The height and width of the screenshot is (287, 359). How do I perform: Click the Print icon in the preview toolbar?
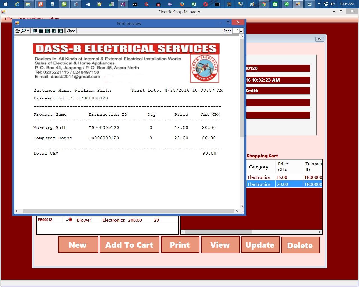point(17,31)
